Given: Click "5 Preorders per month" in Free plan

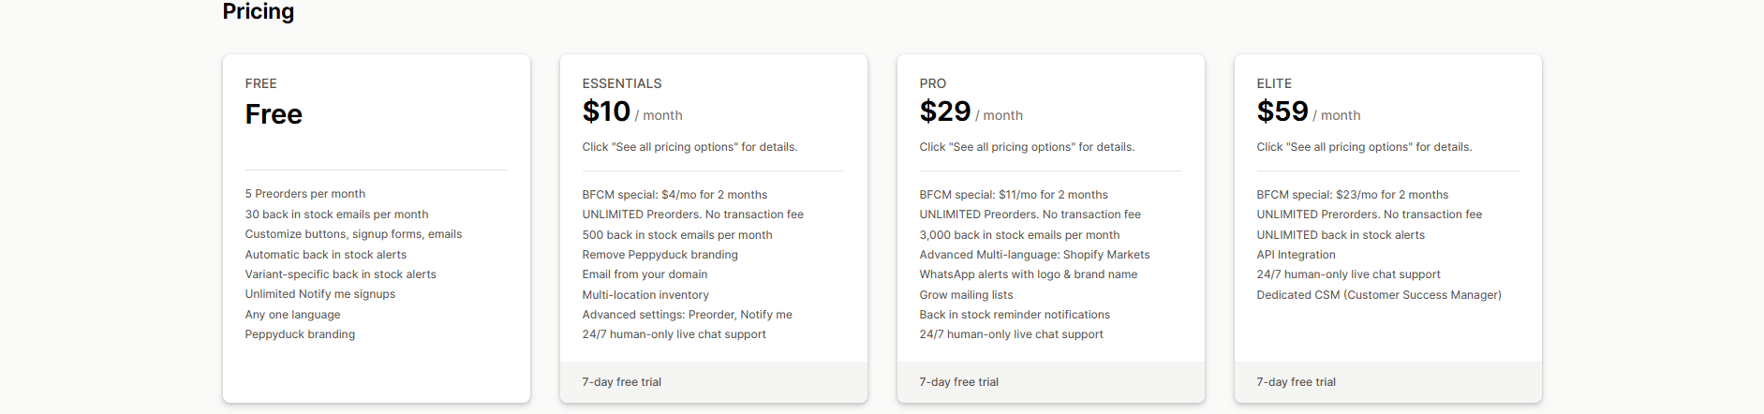Looking at the screenshot, I should click(x=305, y=194).
